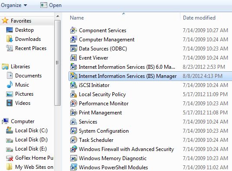Select the Desktop icon in Favorites

10,30
